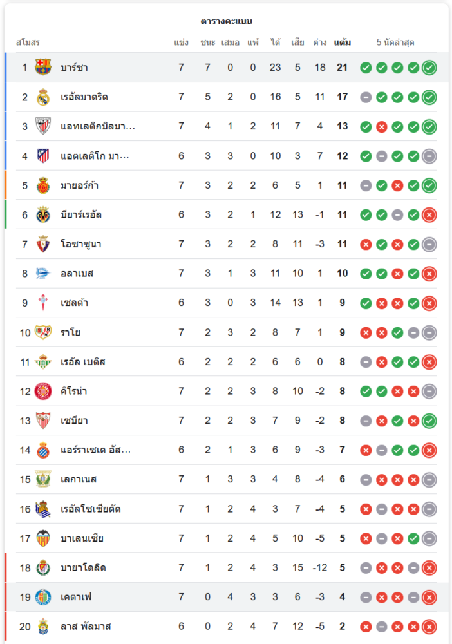This screenshot has width=452, height=644.
Task: Click the Barcelona club crest icon
Action: click(43, 68)
